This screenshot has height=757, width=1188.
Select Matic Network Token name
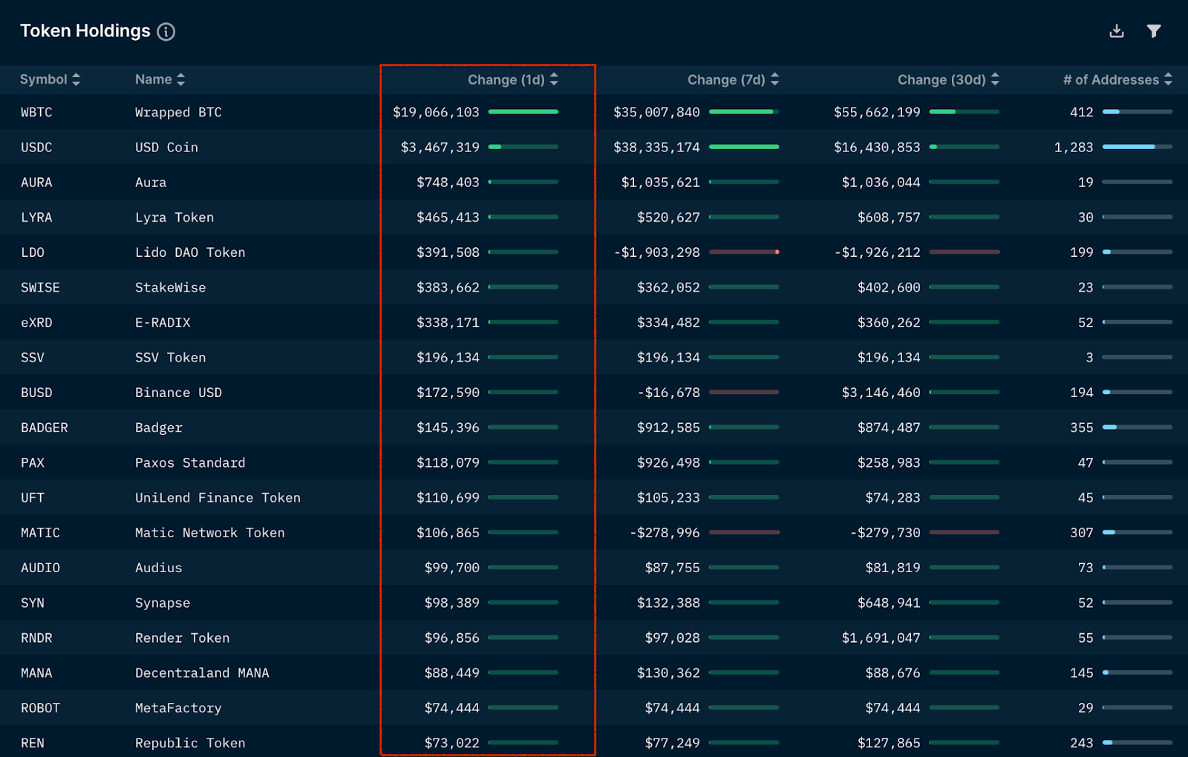tap(210, 533)
